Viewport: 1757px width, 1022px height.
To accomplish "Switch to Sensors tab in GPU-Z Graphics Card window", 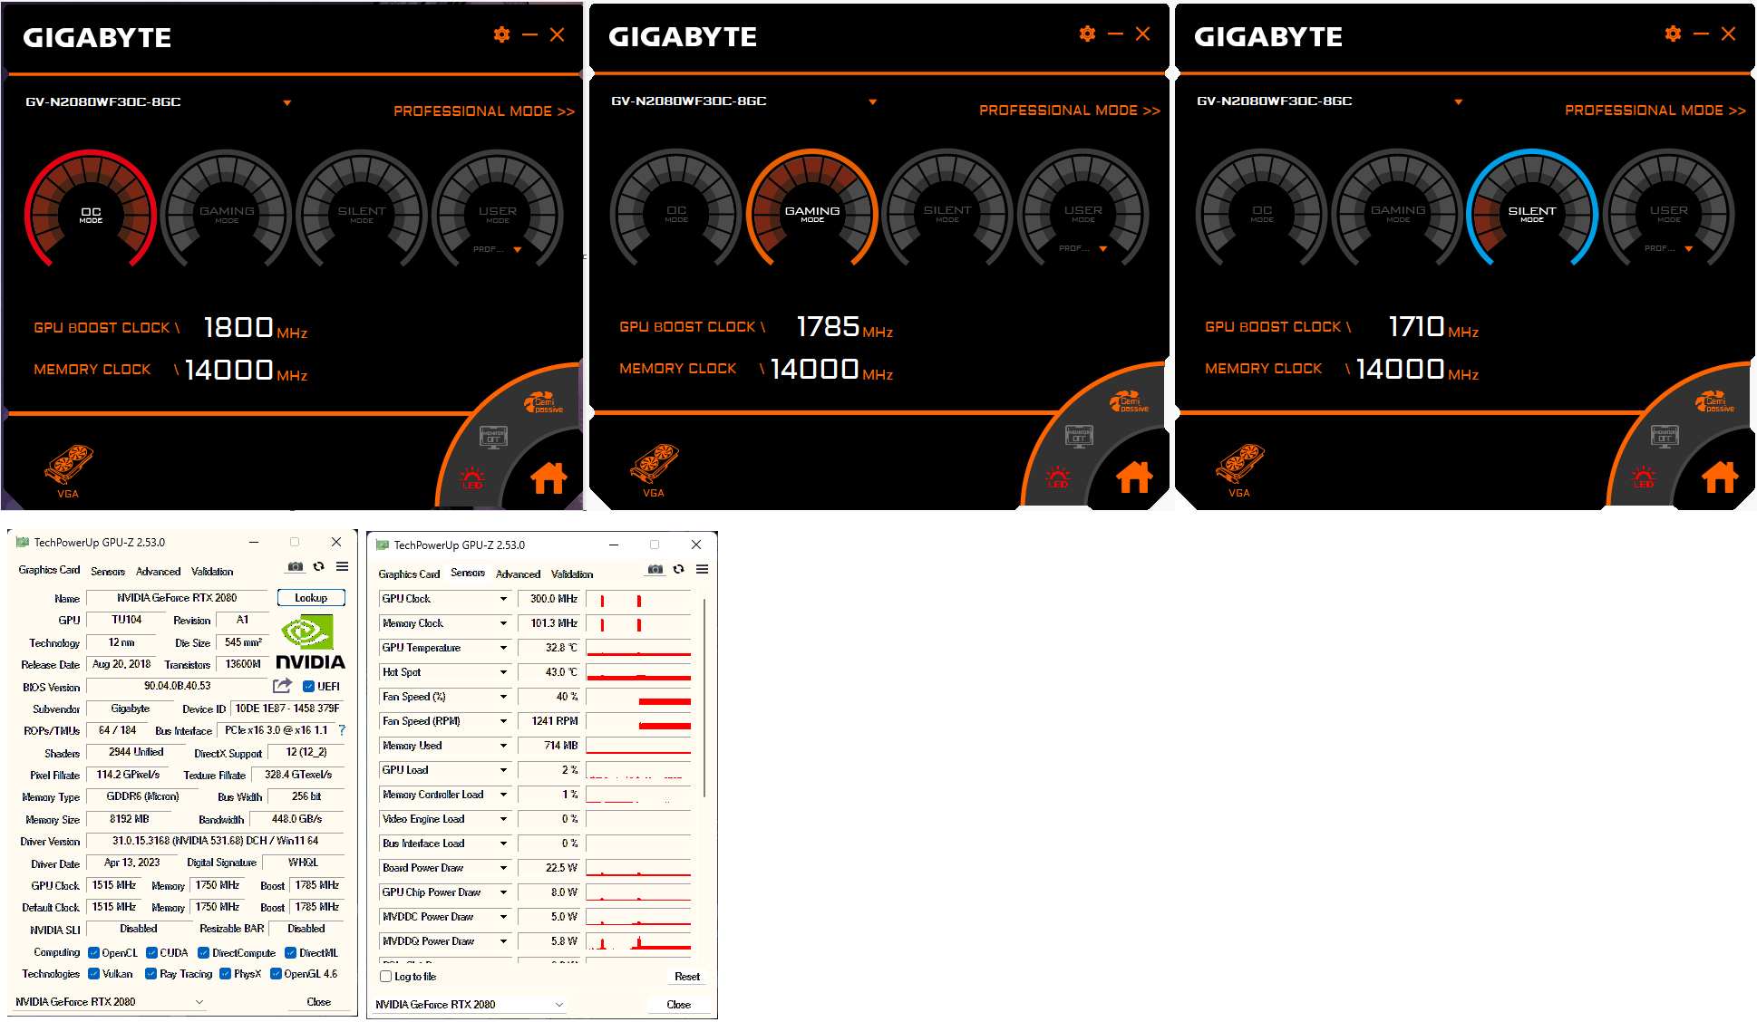I will [x=108, y=572].
